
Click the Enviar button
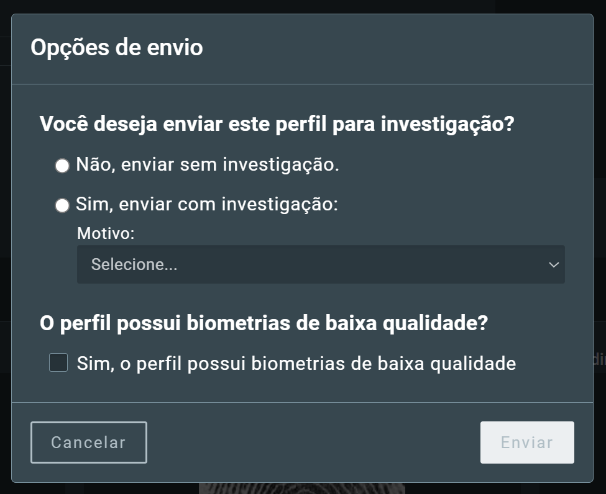527,442
